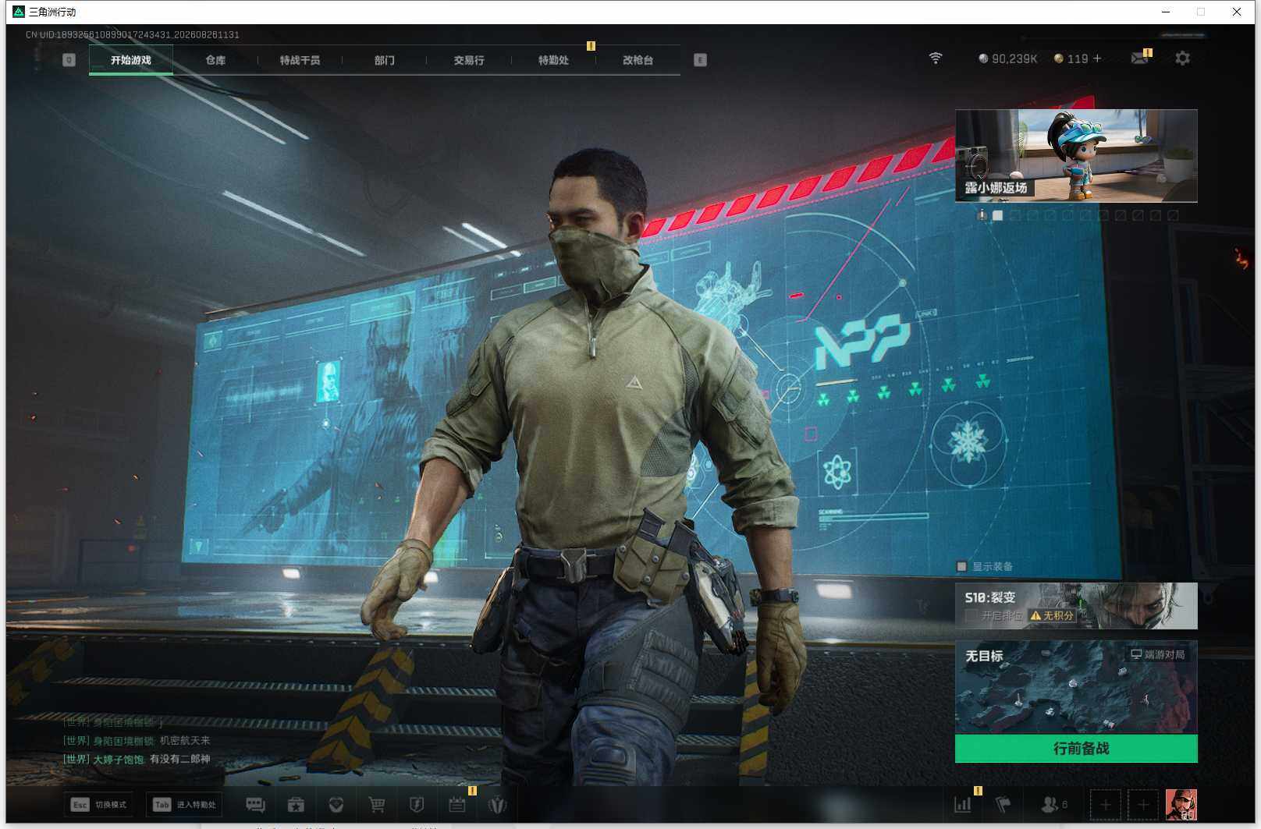Click the Tab 进入特勤处 button
The width and height of the screenshot is (1261, 829).
pos(185,805)
